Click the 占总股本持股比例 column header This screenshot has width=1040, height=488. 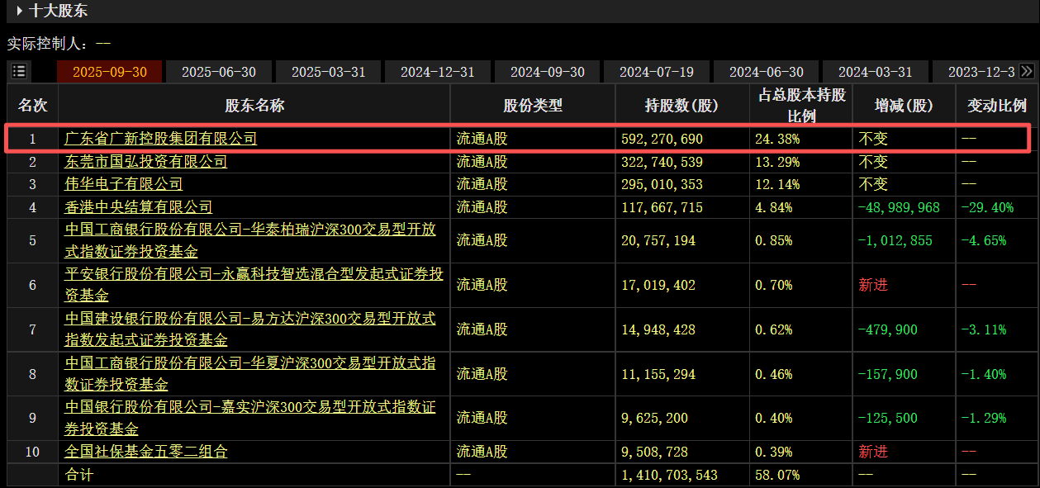coord(801,105)
